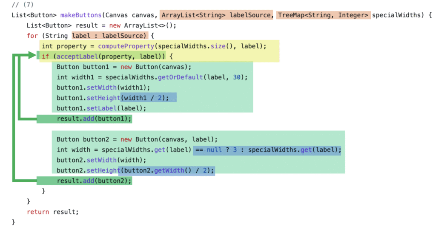Click the computeProperty method call
Screen dimensions: 436x228
125,46
